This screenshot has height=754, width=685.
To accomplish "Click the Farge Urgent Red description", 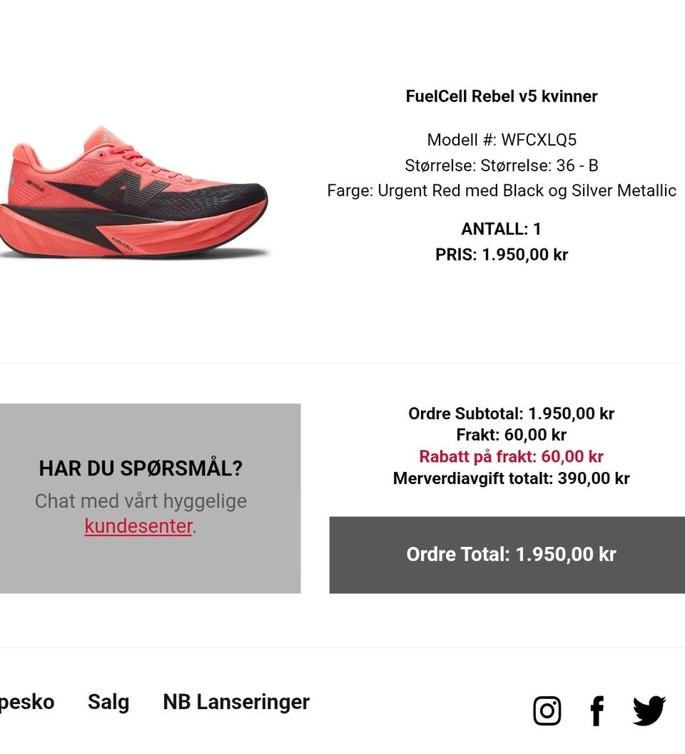I will click(x=502, y=191).
